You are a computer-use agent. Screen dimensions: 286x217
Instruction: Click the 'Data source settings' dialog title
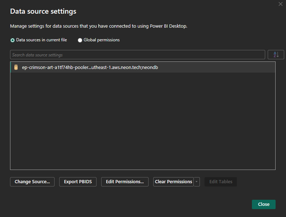click(43, 11)
